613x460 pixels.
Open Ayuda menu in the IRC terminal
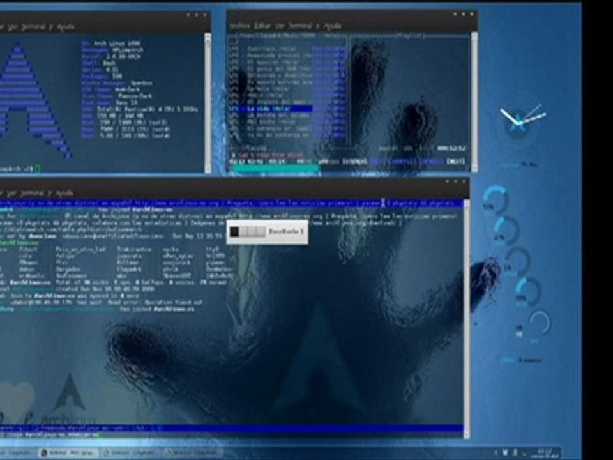65,193
